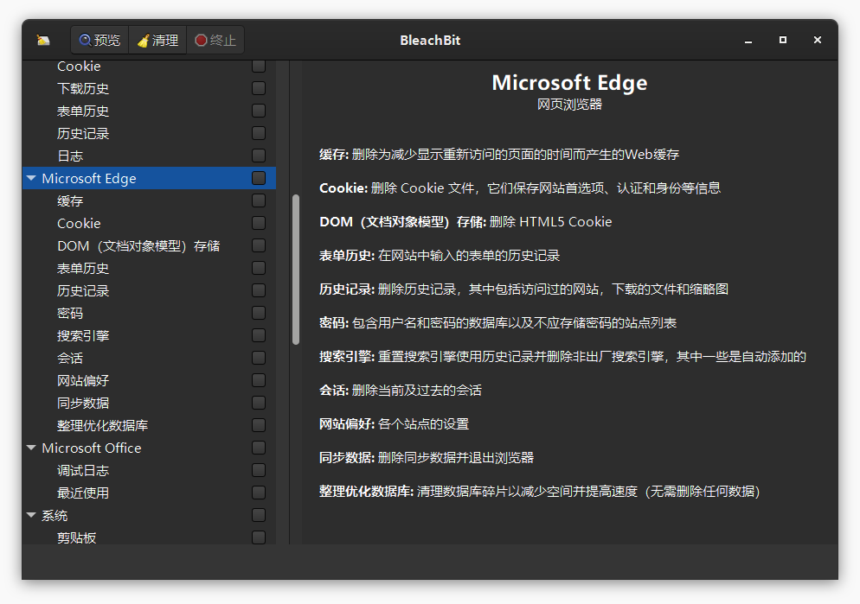Image resolution: width=860 pixels, height=604 pixels.
Task: Select the 最近使用 tree item
Action: [x=83, y=493]
